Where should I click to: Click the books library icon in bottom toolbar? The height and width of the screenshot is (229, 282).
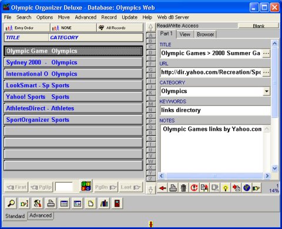tap(104, 203)
